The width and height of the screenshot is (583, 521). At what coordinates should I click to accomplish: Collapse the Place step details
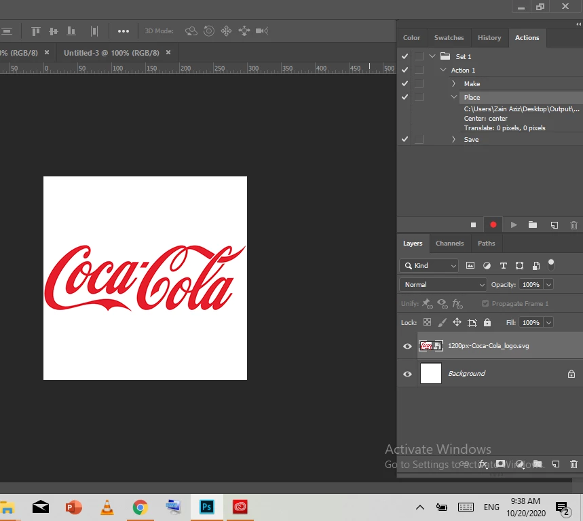[454, 97]
